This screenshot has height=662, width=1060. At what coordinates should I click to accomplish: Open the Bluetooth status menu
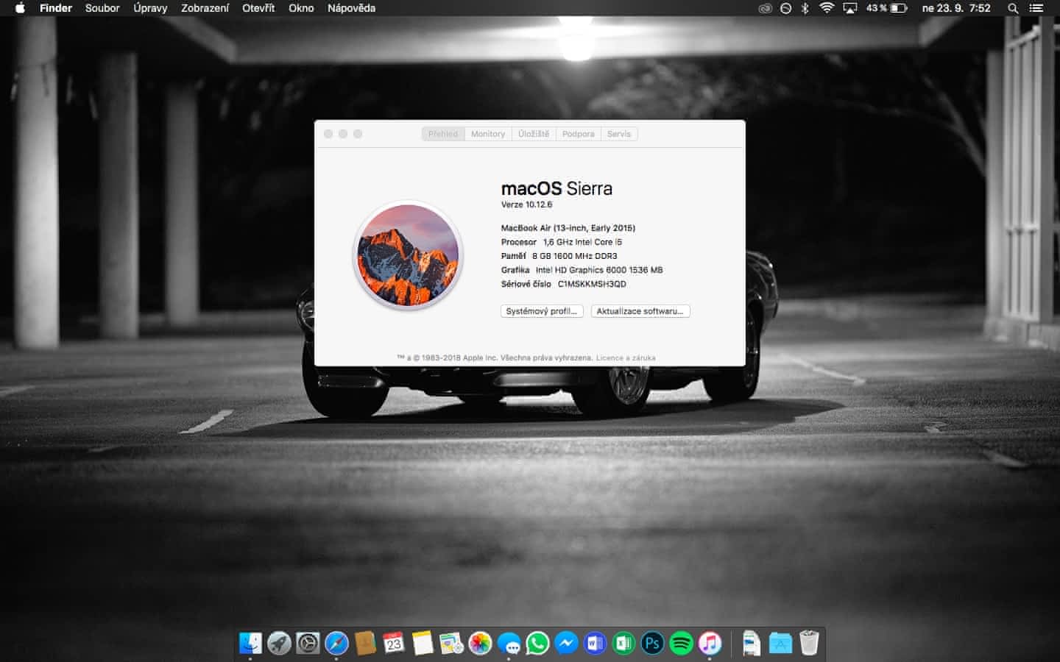pyautogui.click(x=805, y=8)
